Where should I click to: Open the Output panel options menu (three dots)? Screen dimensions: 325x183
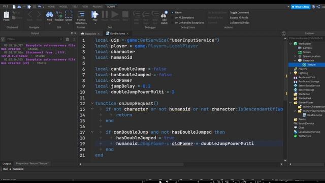(74, 39)
